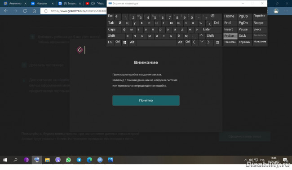Open Справка on the on-screen keyboard
The height and width of the screenshot is (170, 292).
click(x=244, y=42)
